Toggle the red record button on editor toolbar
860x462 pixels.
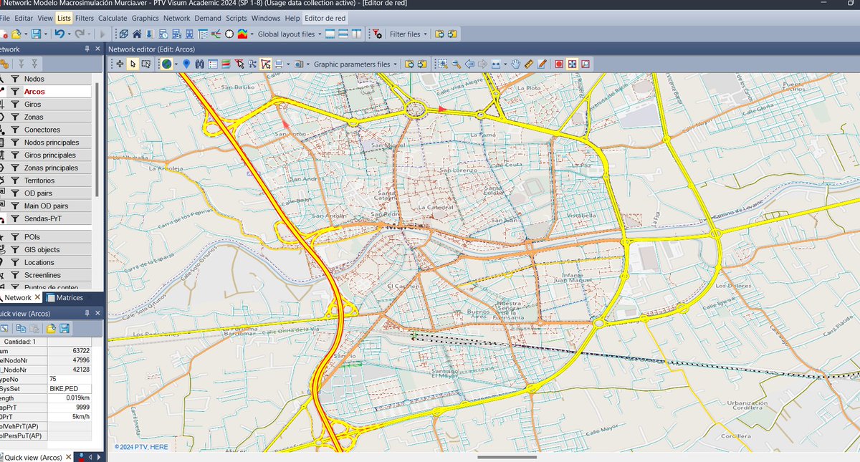tap(559, 64)
